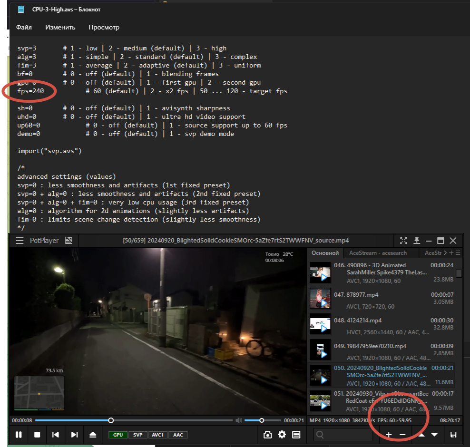
Task: Open the control panel gear icon
Action: tap(282, 435)
